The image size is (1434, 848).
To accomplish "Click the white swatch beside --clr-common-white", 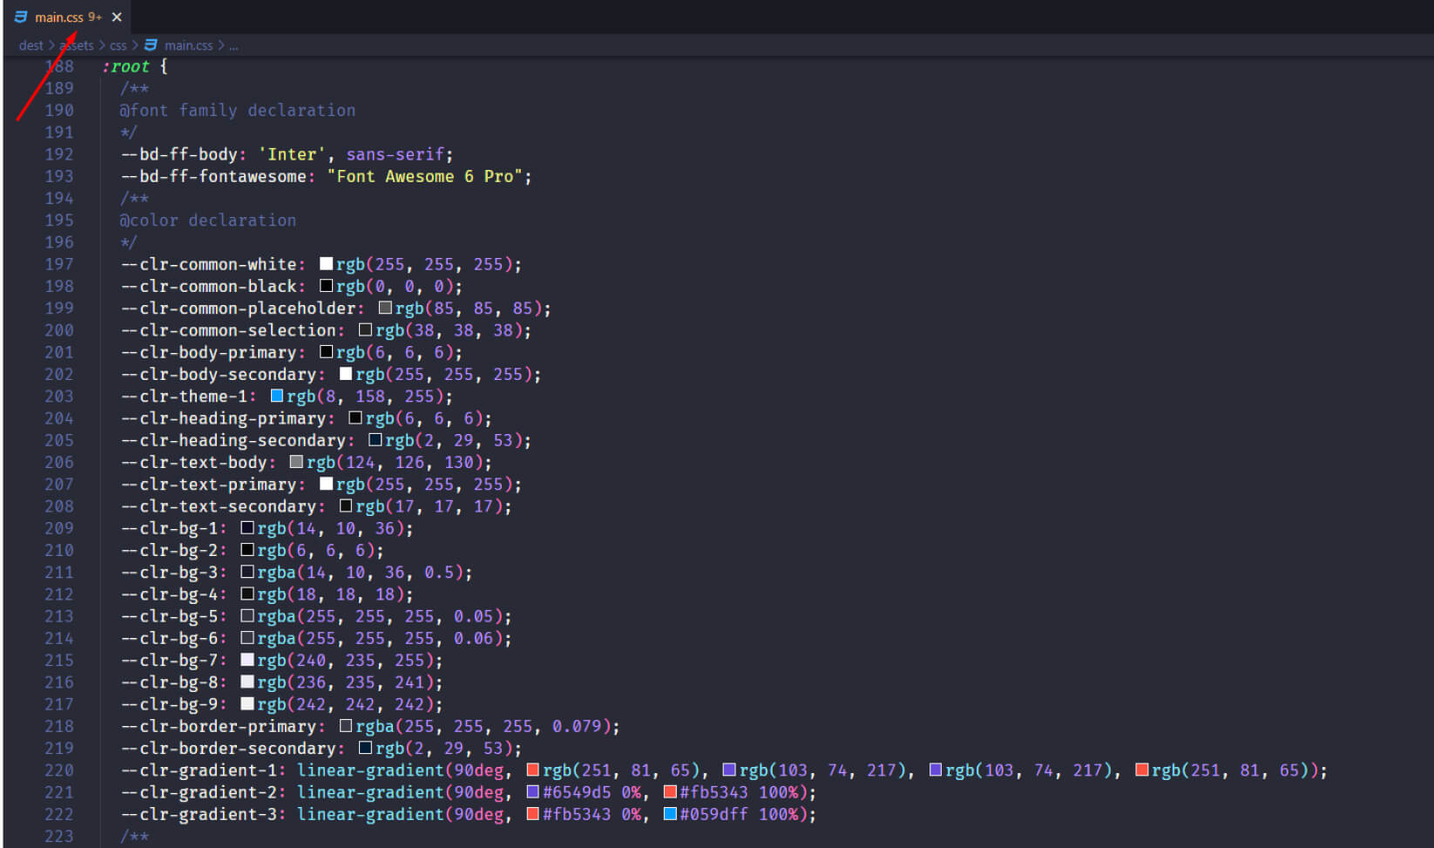I will pyautogui.click(x=326, y=263).
